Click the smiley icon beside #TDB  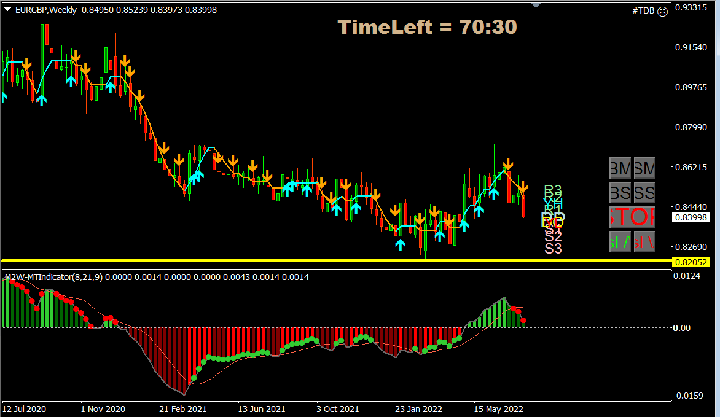662,10
